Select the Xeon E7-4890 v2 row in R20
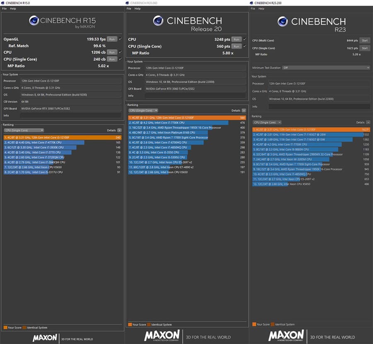Image resolution: width=373 pixels, height=344 pixels. pos(187,167)
